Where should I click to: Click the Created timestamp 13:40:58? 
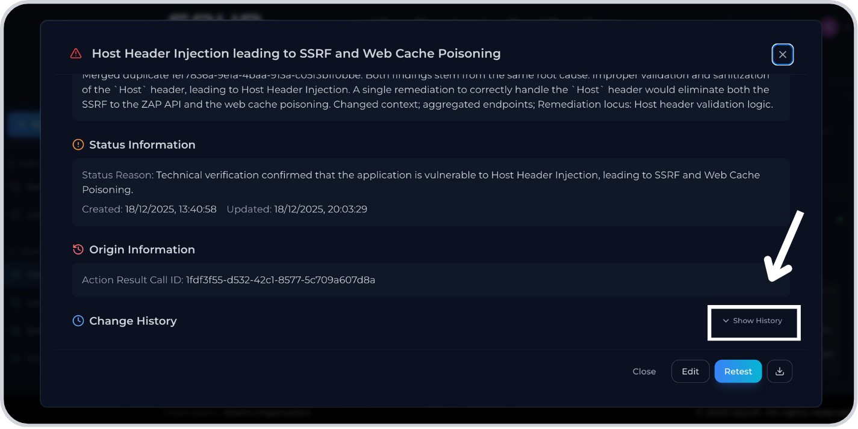[170, 209]
